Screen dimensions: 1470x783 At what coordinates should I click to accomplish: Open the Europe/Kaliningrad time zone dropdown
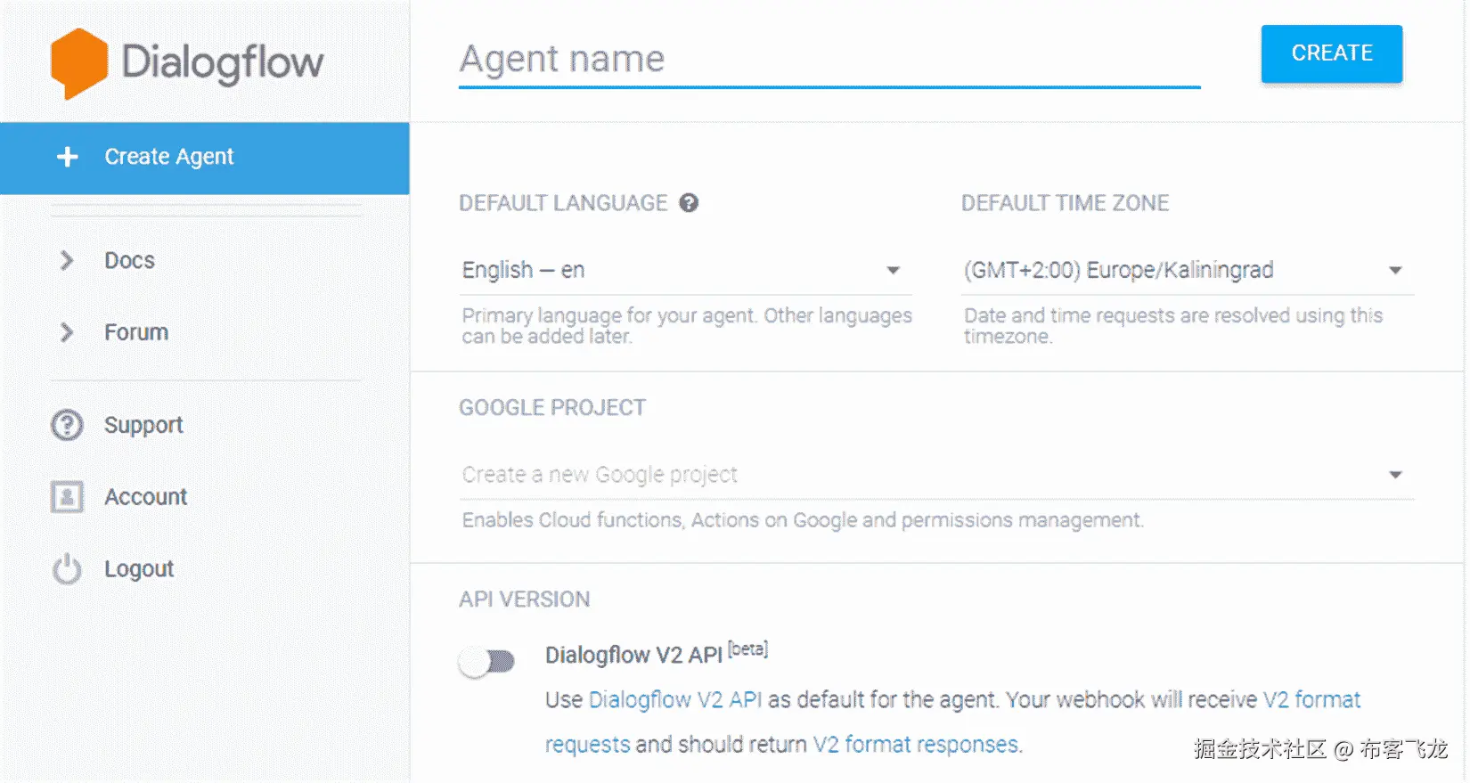coord(1188,270)
